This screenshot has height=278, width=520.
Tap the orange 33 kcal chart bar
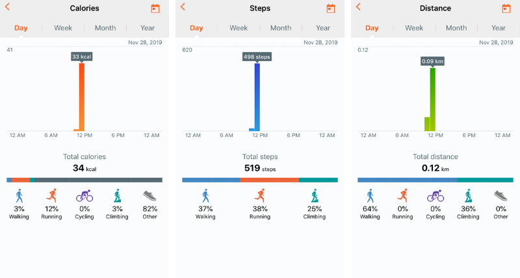tap(82, 97)
